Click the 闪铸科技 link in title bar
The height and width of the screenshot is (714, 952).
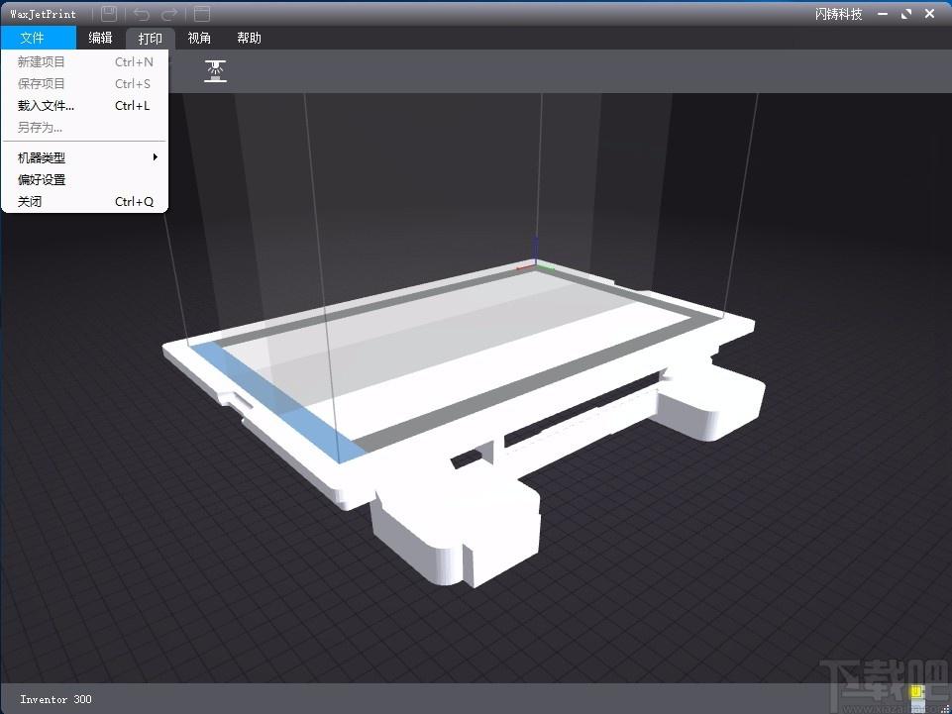[x=838, y=14]
